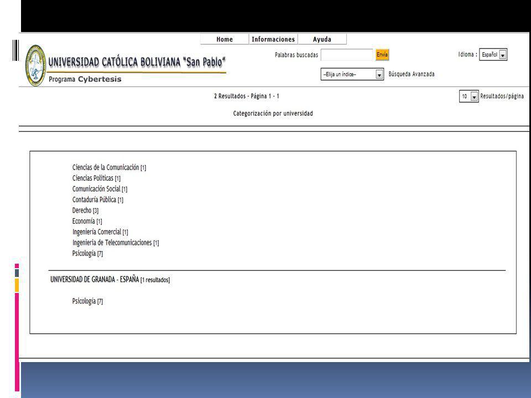This screenshot has width=531, height=398.
Task: Open the Home tab
Action: [225, 39]
